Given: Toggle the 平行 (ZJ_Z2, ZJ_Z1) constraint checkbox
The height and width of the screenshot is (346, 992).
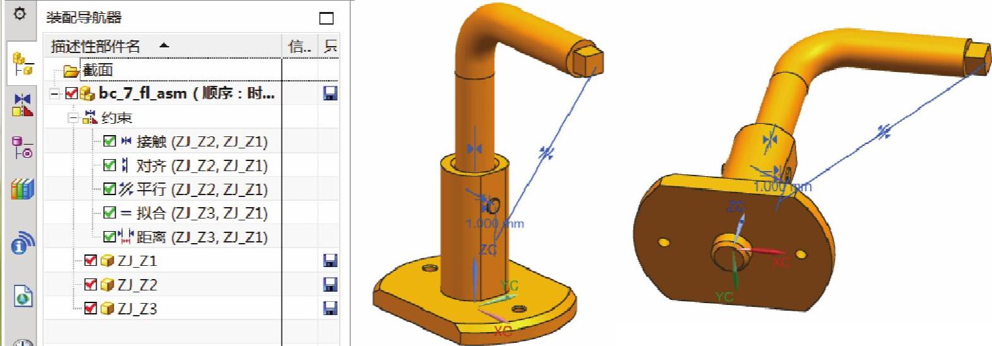Looking at the screenshot, I should [x=109, y=189].
